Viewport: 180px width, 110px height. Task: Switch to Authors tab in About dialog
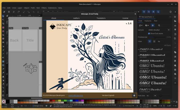[x=76, y=18]
